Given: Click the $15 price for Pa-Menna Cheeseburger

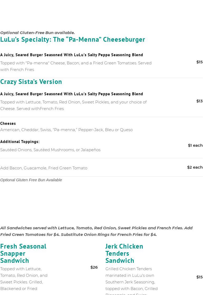Looking at the screenshot, I should click(x=199, y=62).
